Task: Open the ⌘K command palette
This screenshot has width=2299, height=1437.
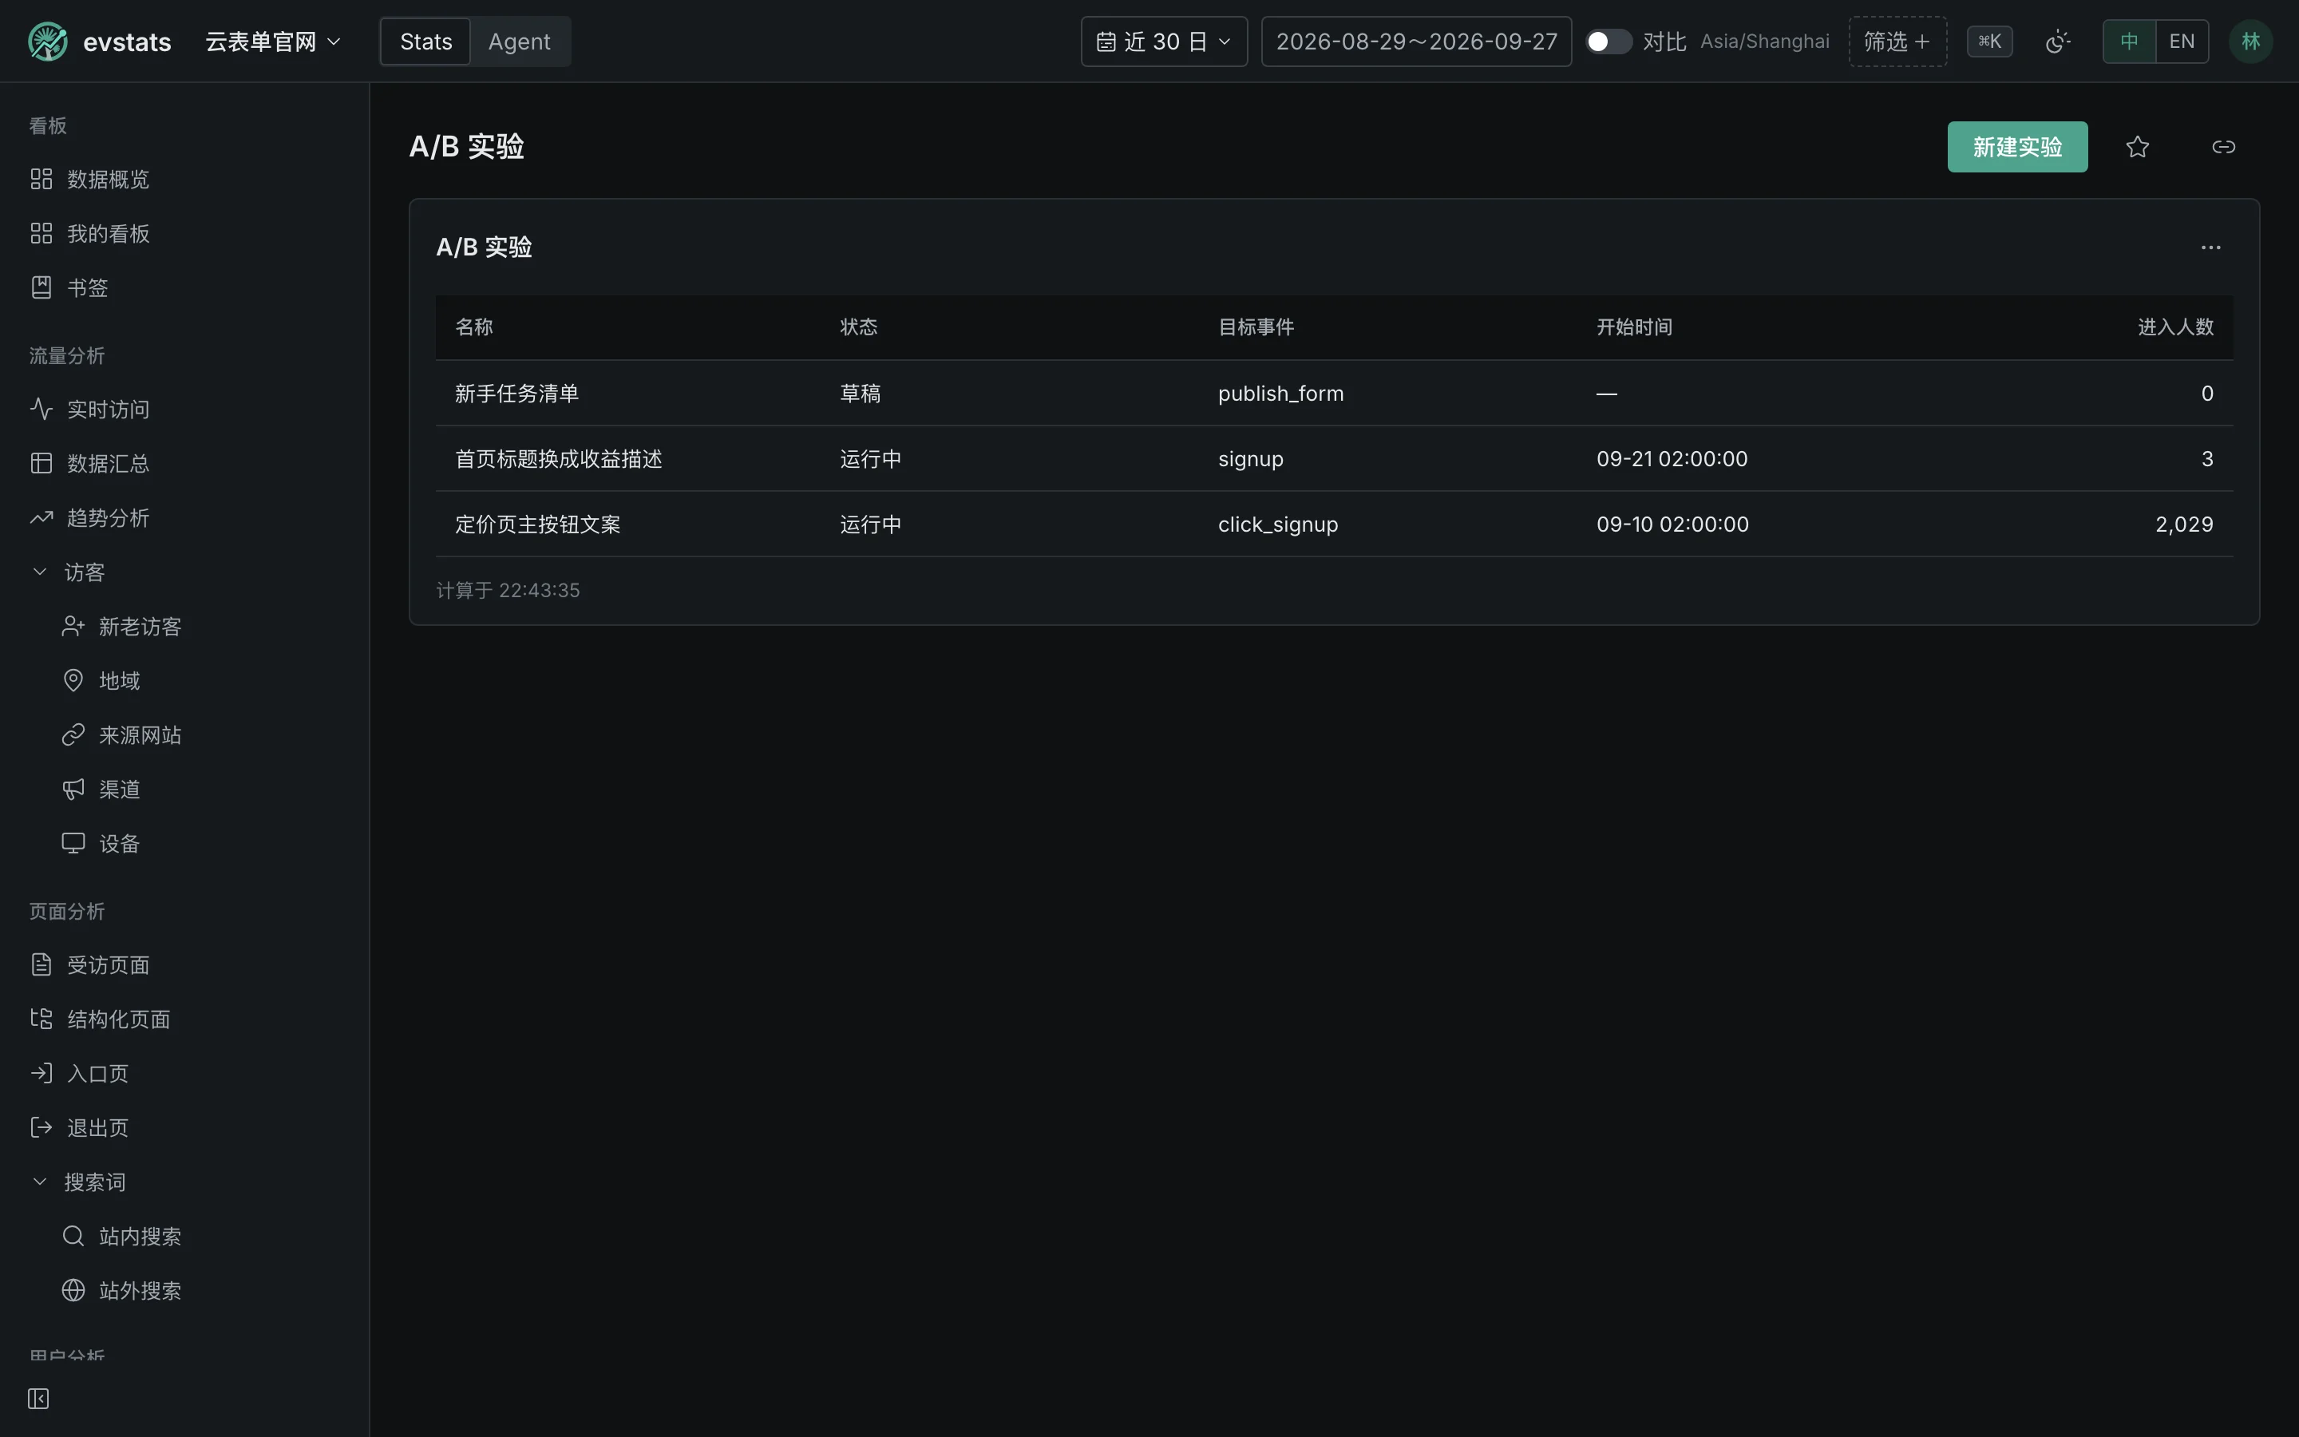Action: (1989, 42)
